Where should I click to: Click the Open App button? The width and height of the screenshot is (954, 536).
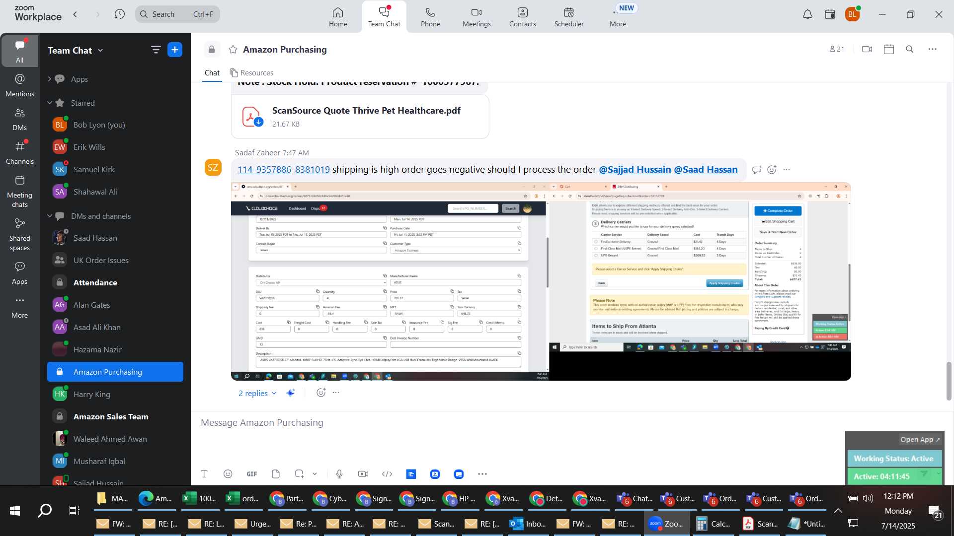[920, 440]
